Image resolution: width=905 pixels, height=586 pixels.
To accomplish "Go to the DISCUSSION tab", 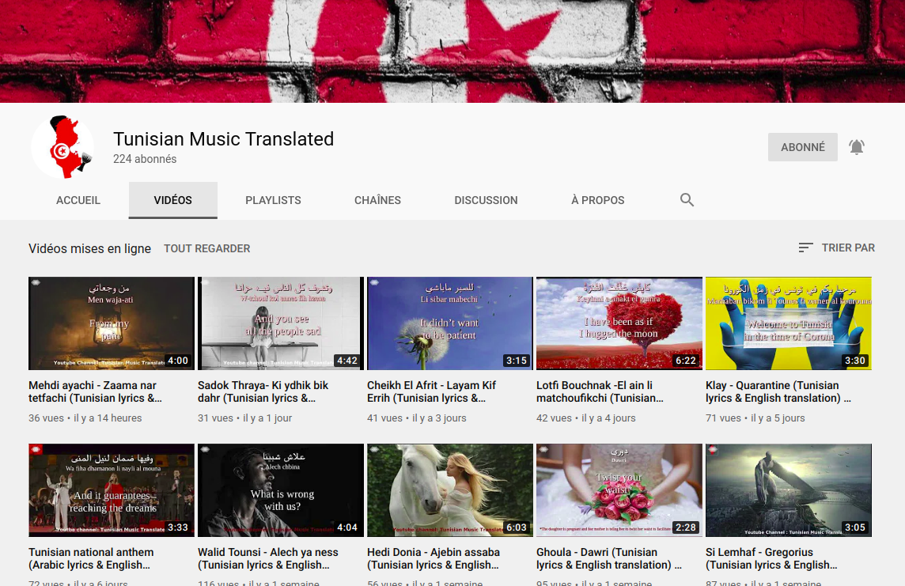I will [x=486, y=200].
